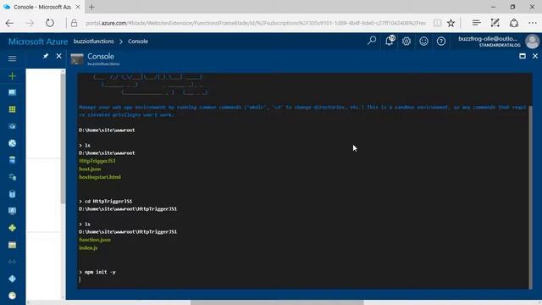Open the browser share icon
The height and width of the screenshot is (305, 542).
(514, 23)
